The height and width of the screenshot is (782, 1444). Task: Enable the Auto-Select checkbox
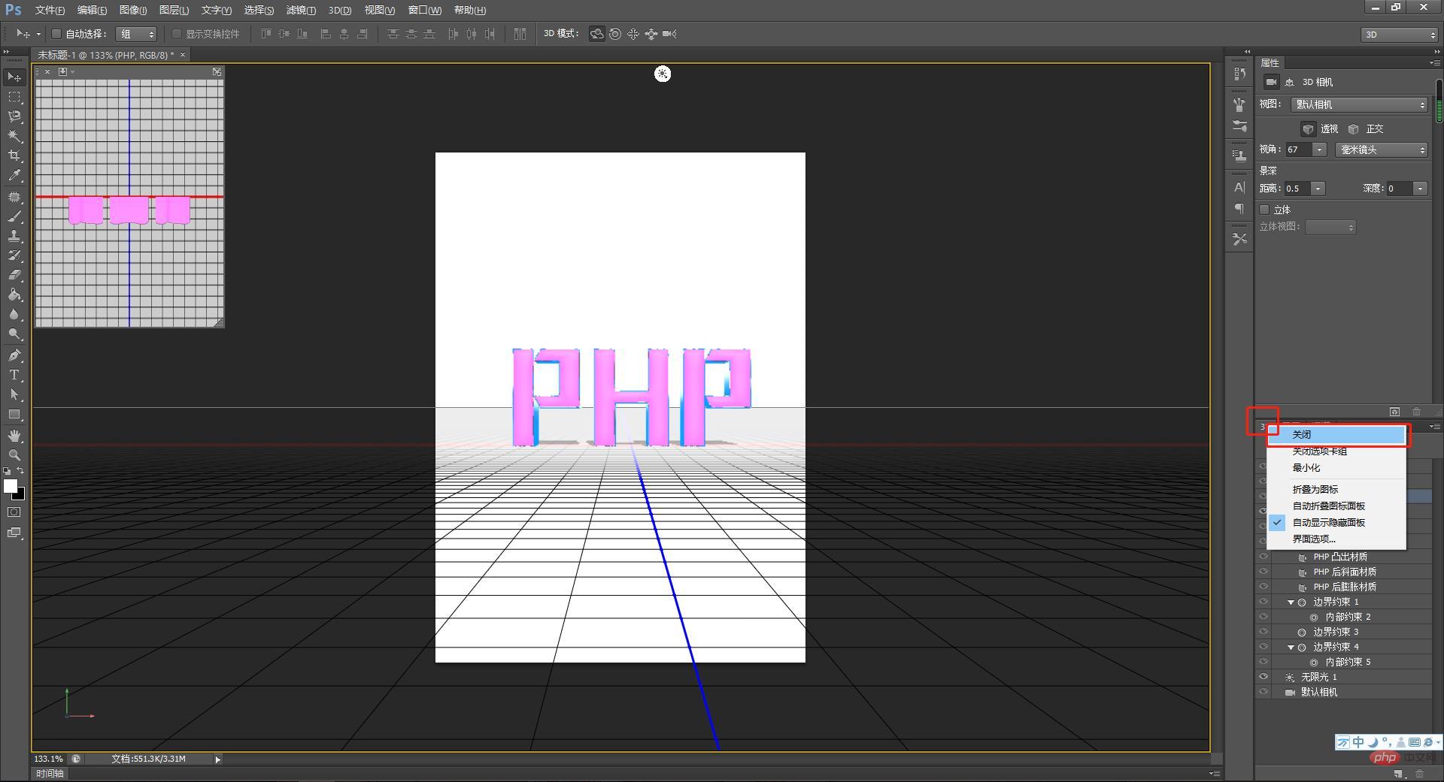pyautogui.click(x=56, y=34)
